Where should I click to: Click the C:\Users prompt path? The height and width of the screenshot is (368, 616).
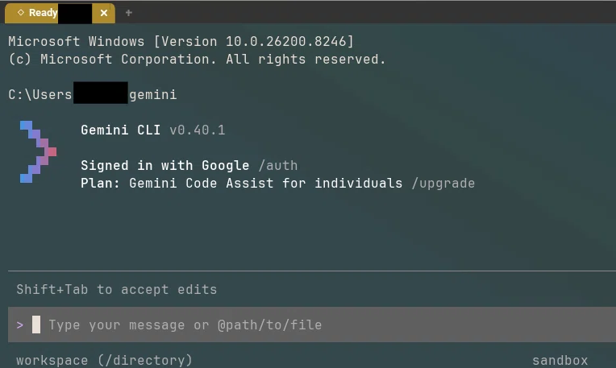click(40, 94)
